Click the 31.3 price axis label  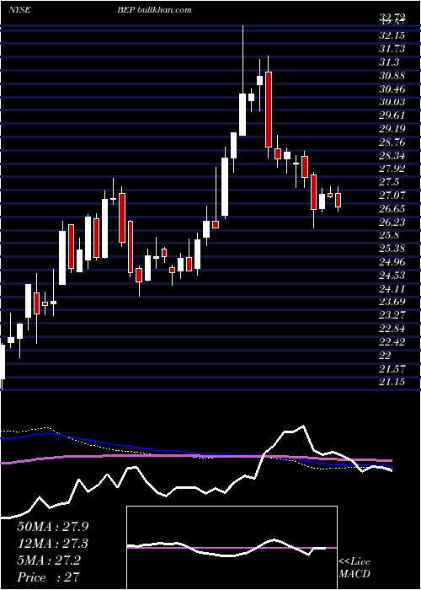(390, 62)
